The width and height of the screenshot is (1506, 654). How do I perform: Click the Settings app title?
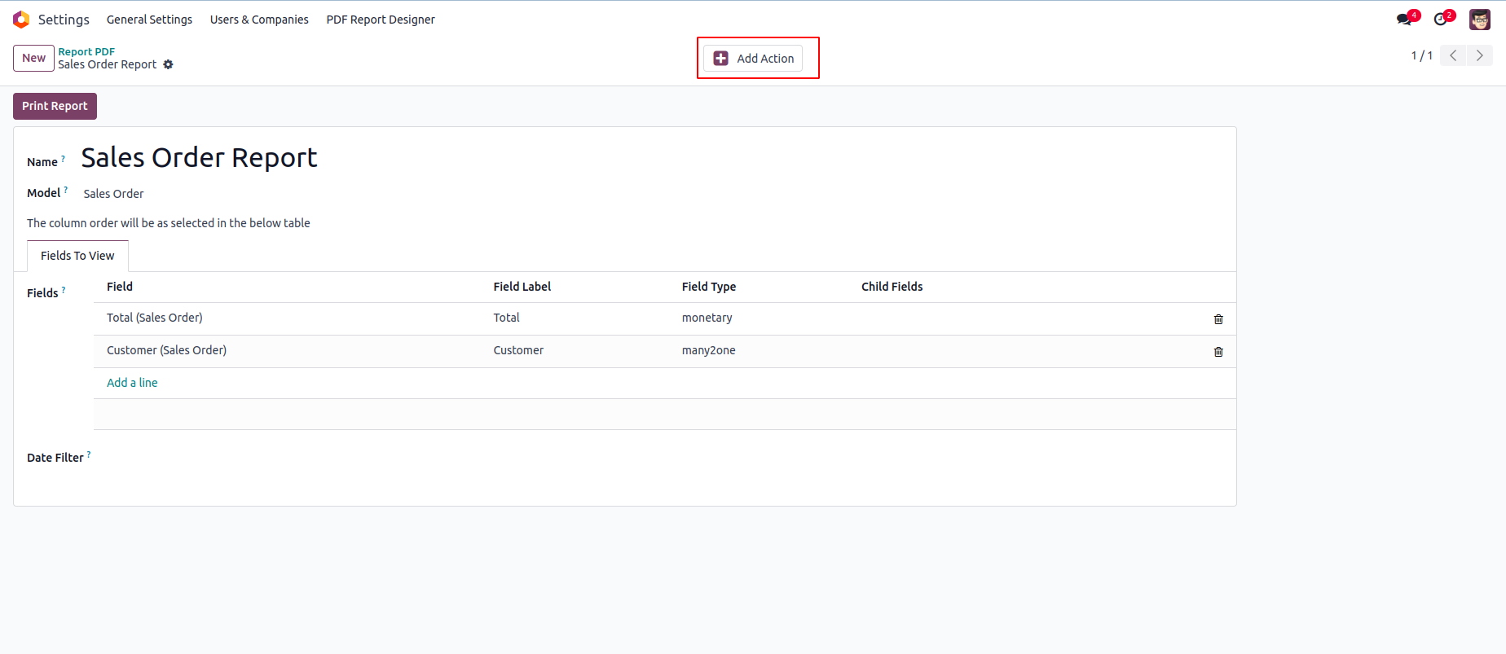pyautogui.click(x=64, y=20)
